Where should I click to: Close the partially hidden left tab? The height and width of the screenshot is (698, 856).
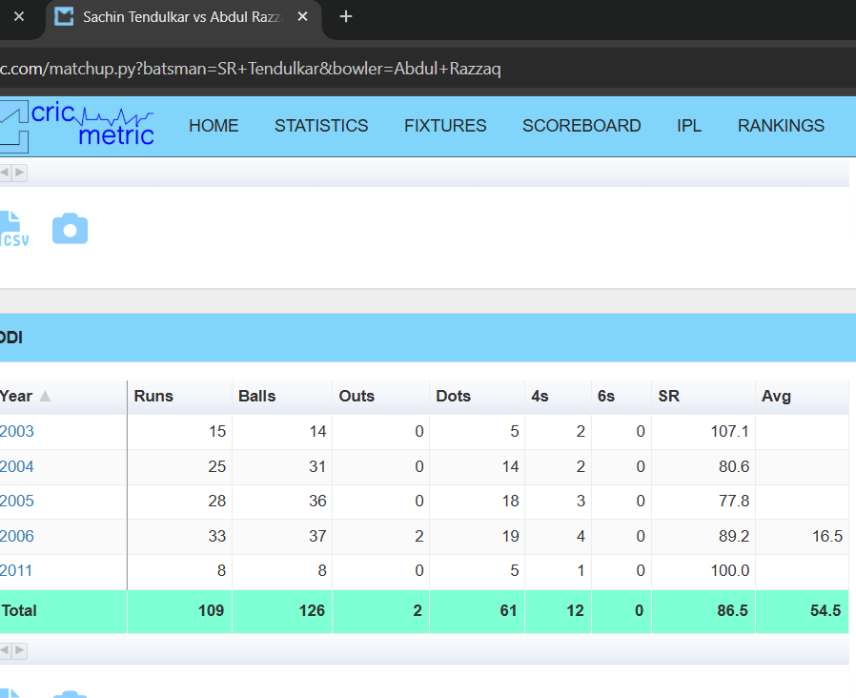(x=19, y=17)
